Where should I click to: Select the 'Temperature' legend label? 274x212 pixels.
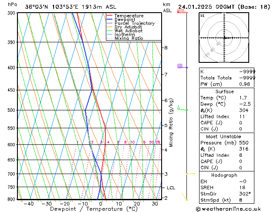[129, 16]
